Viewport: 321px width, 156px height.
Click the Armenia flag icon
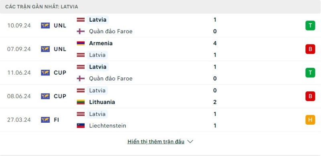pyautogui.click(x=81, y=43)
